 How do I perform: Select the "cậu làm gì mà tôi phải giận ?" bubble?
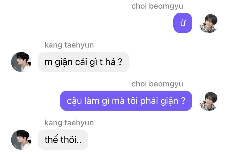coord(126,101)
